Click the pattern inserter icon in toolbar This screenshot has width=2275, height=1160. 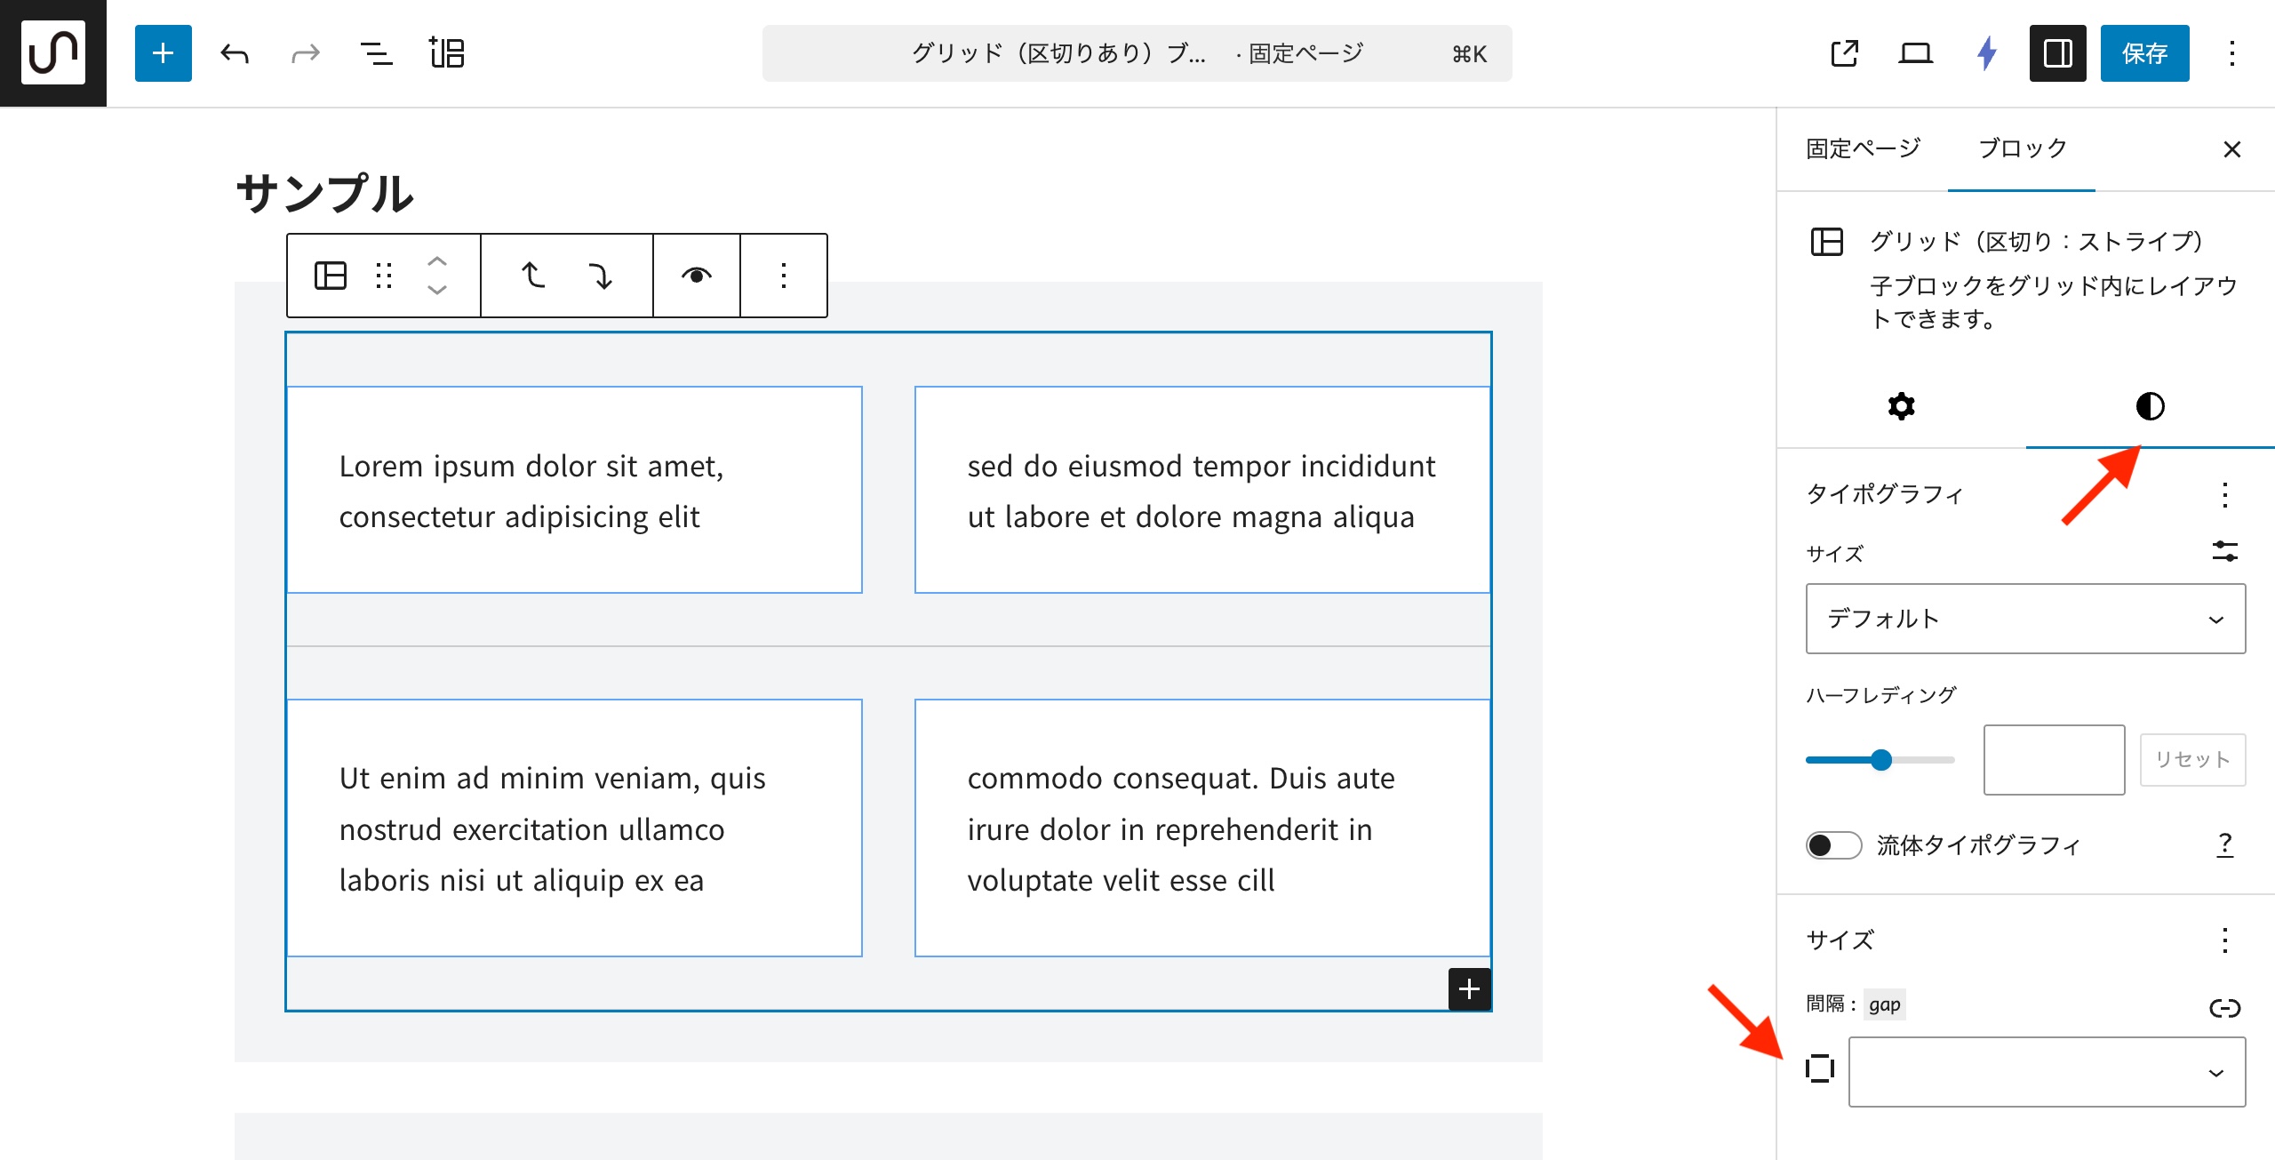pos(447,53)
